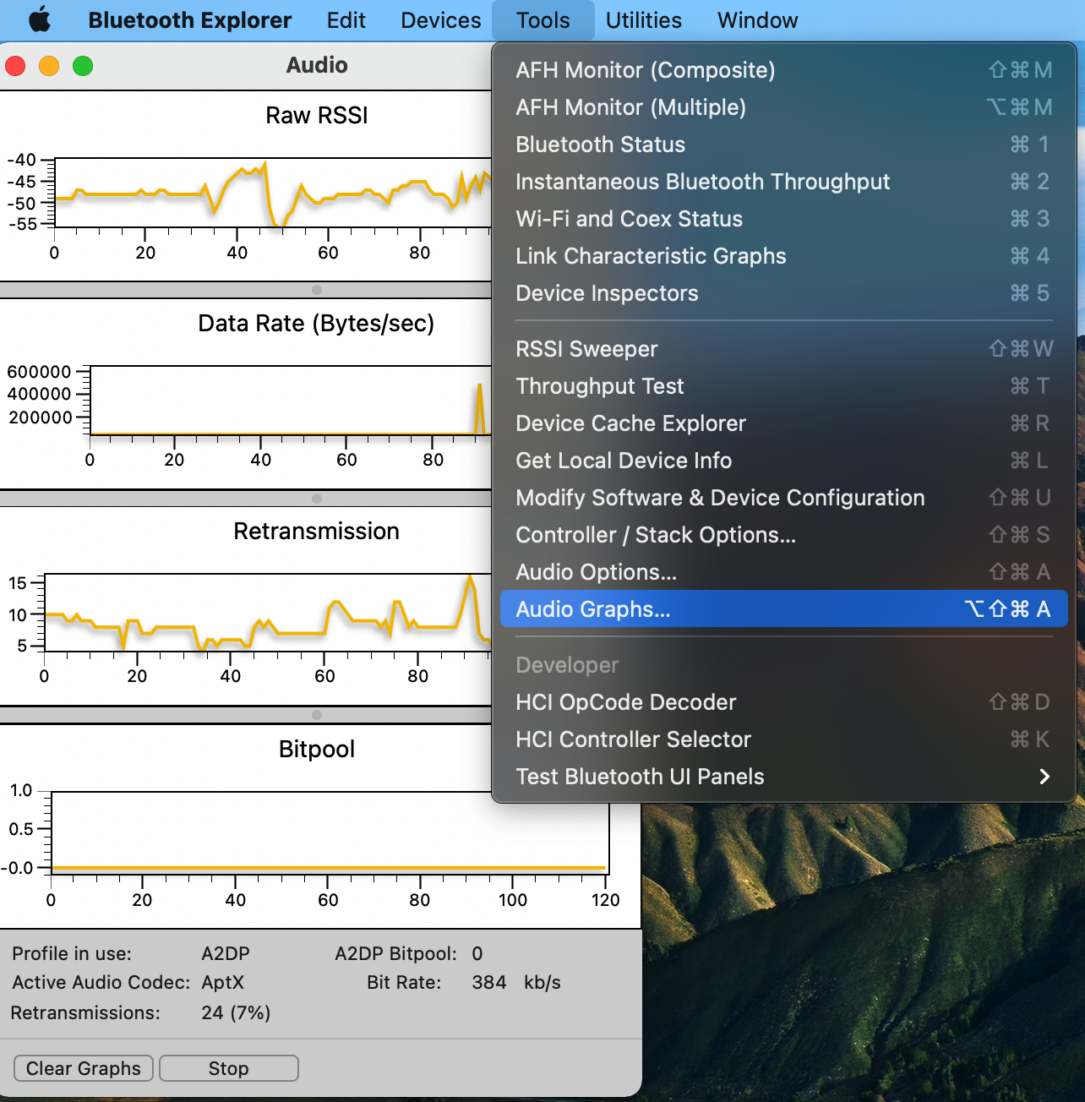The height and width of the screenshot is (1102, 1085).
Task: Choose Get Local Device Info
Action: [784, 461]
